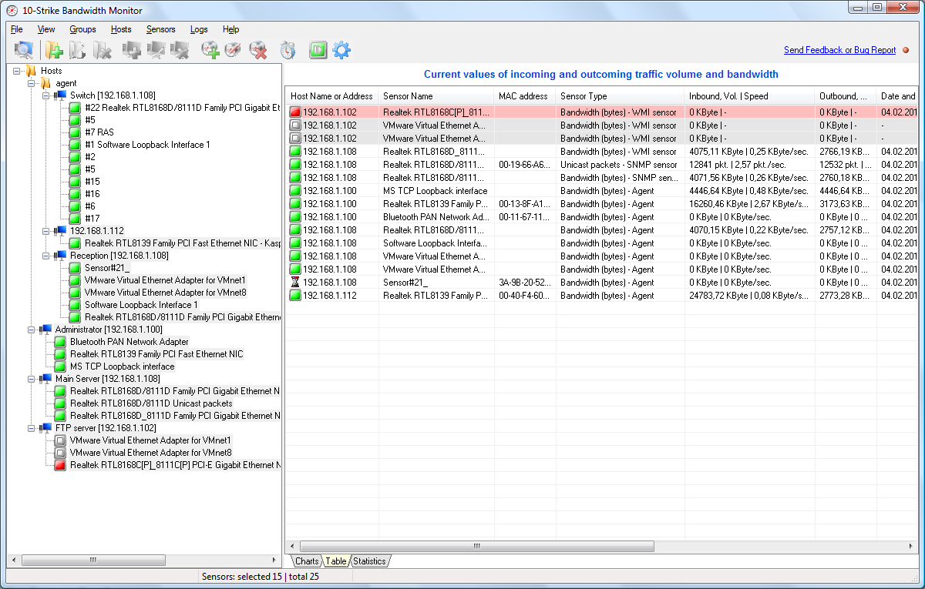Switch to the Statistics tab
This screenshot has height=589, width=925.
(369, 561)
